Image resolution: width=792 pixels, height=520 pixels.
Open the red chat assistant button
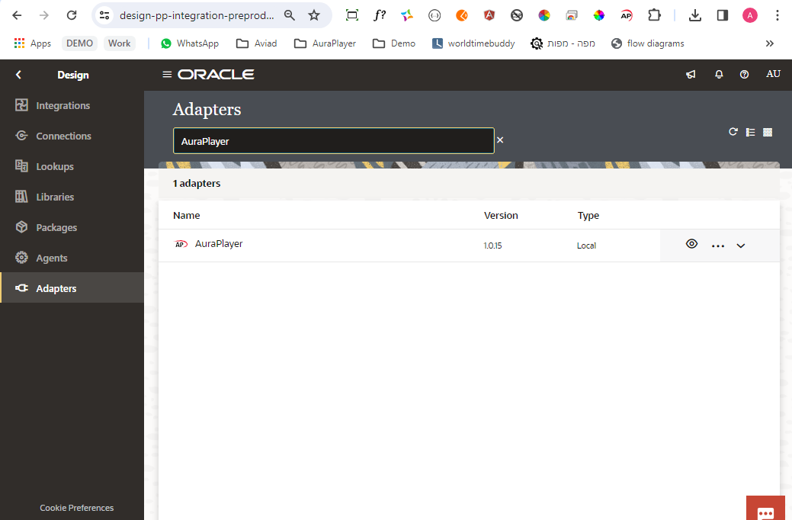tap(766, 509)
